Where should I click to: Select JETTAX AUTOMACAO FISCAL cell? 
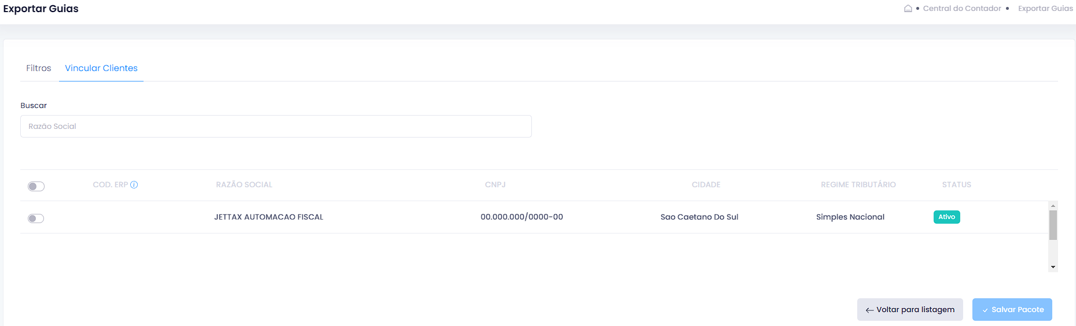pos(269,217)
